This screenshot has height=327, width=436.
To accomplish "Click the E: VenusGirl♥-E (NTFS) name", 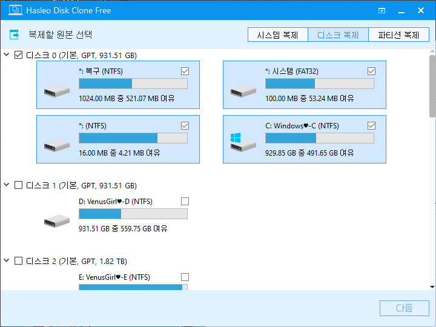I will tap(114, 277).
